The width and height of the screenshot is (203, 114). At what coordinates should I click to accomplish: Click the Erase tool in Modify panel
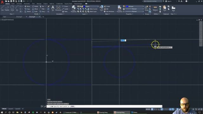pos(49,6)
